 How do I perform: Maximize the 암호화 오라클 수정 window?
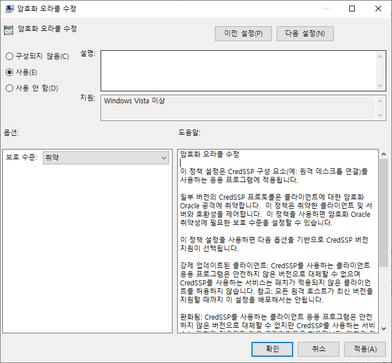352,9
